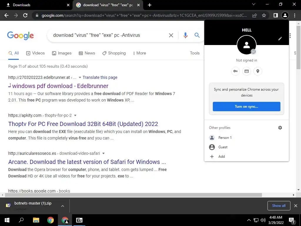301x226 pixels.
Task: Close the Google search results tab
Action: [x=138, y=5]
